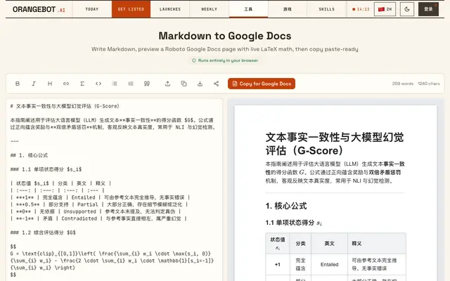The width and height of the screenshot is (450, 281).
Task: Click the preview title 文本事实一致性与大模型幻觉评估
Action: click(335, 144)
